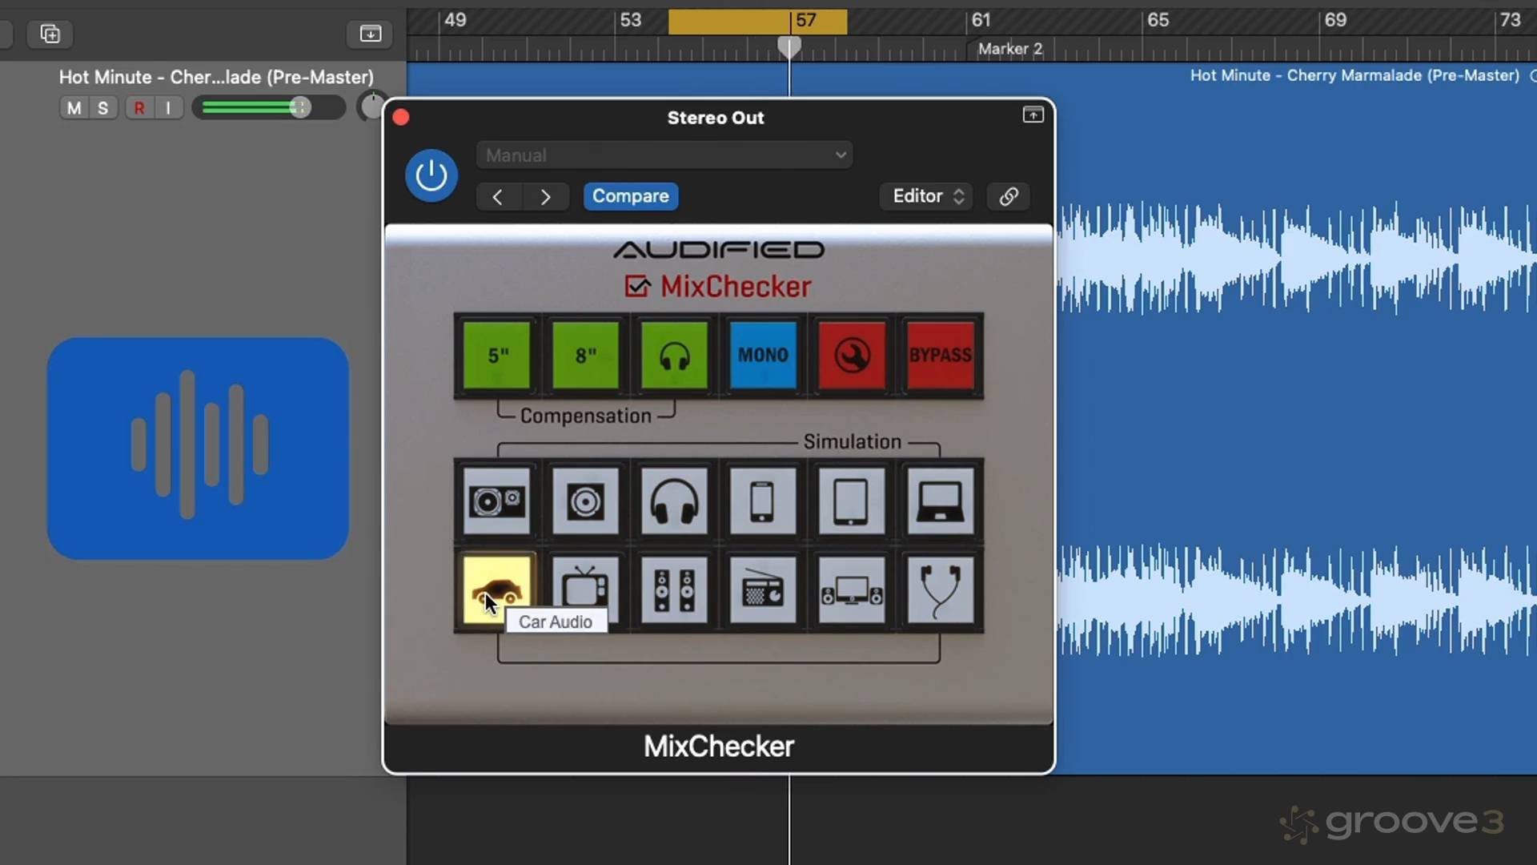Toggle the red BYPASS button

click(940, 355)
